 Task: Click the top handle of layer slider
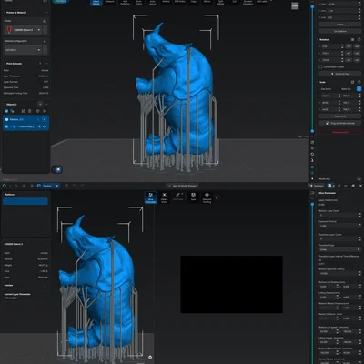click(312, 6)
